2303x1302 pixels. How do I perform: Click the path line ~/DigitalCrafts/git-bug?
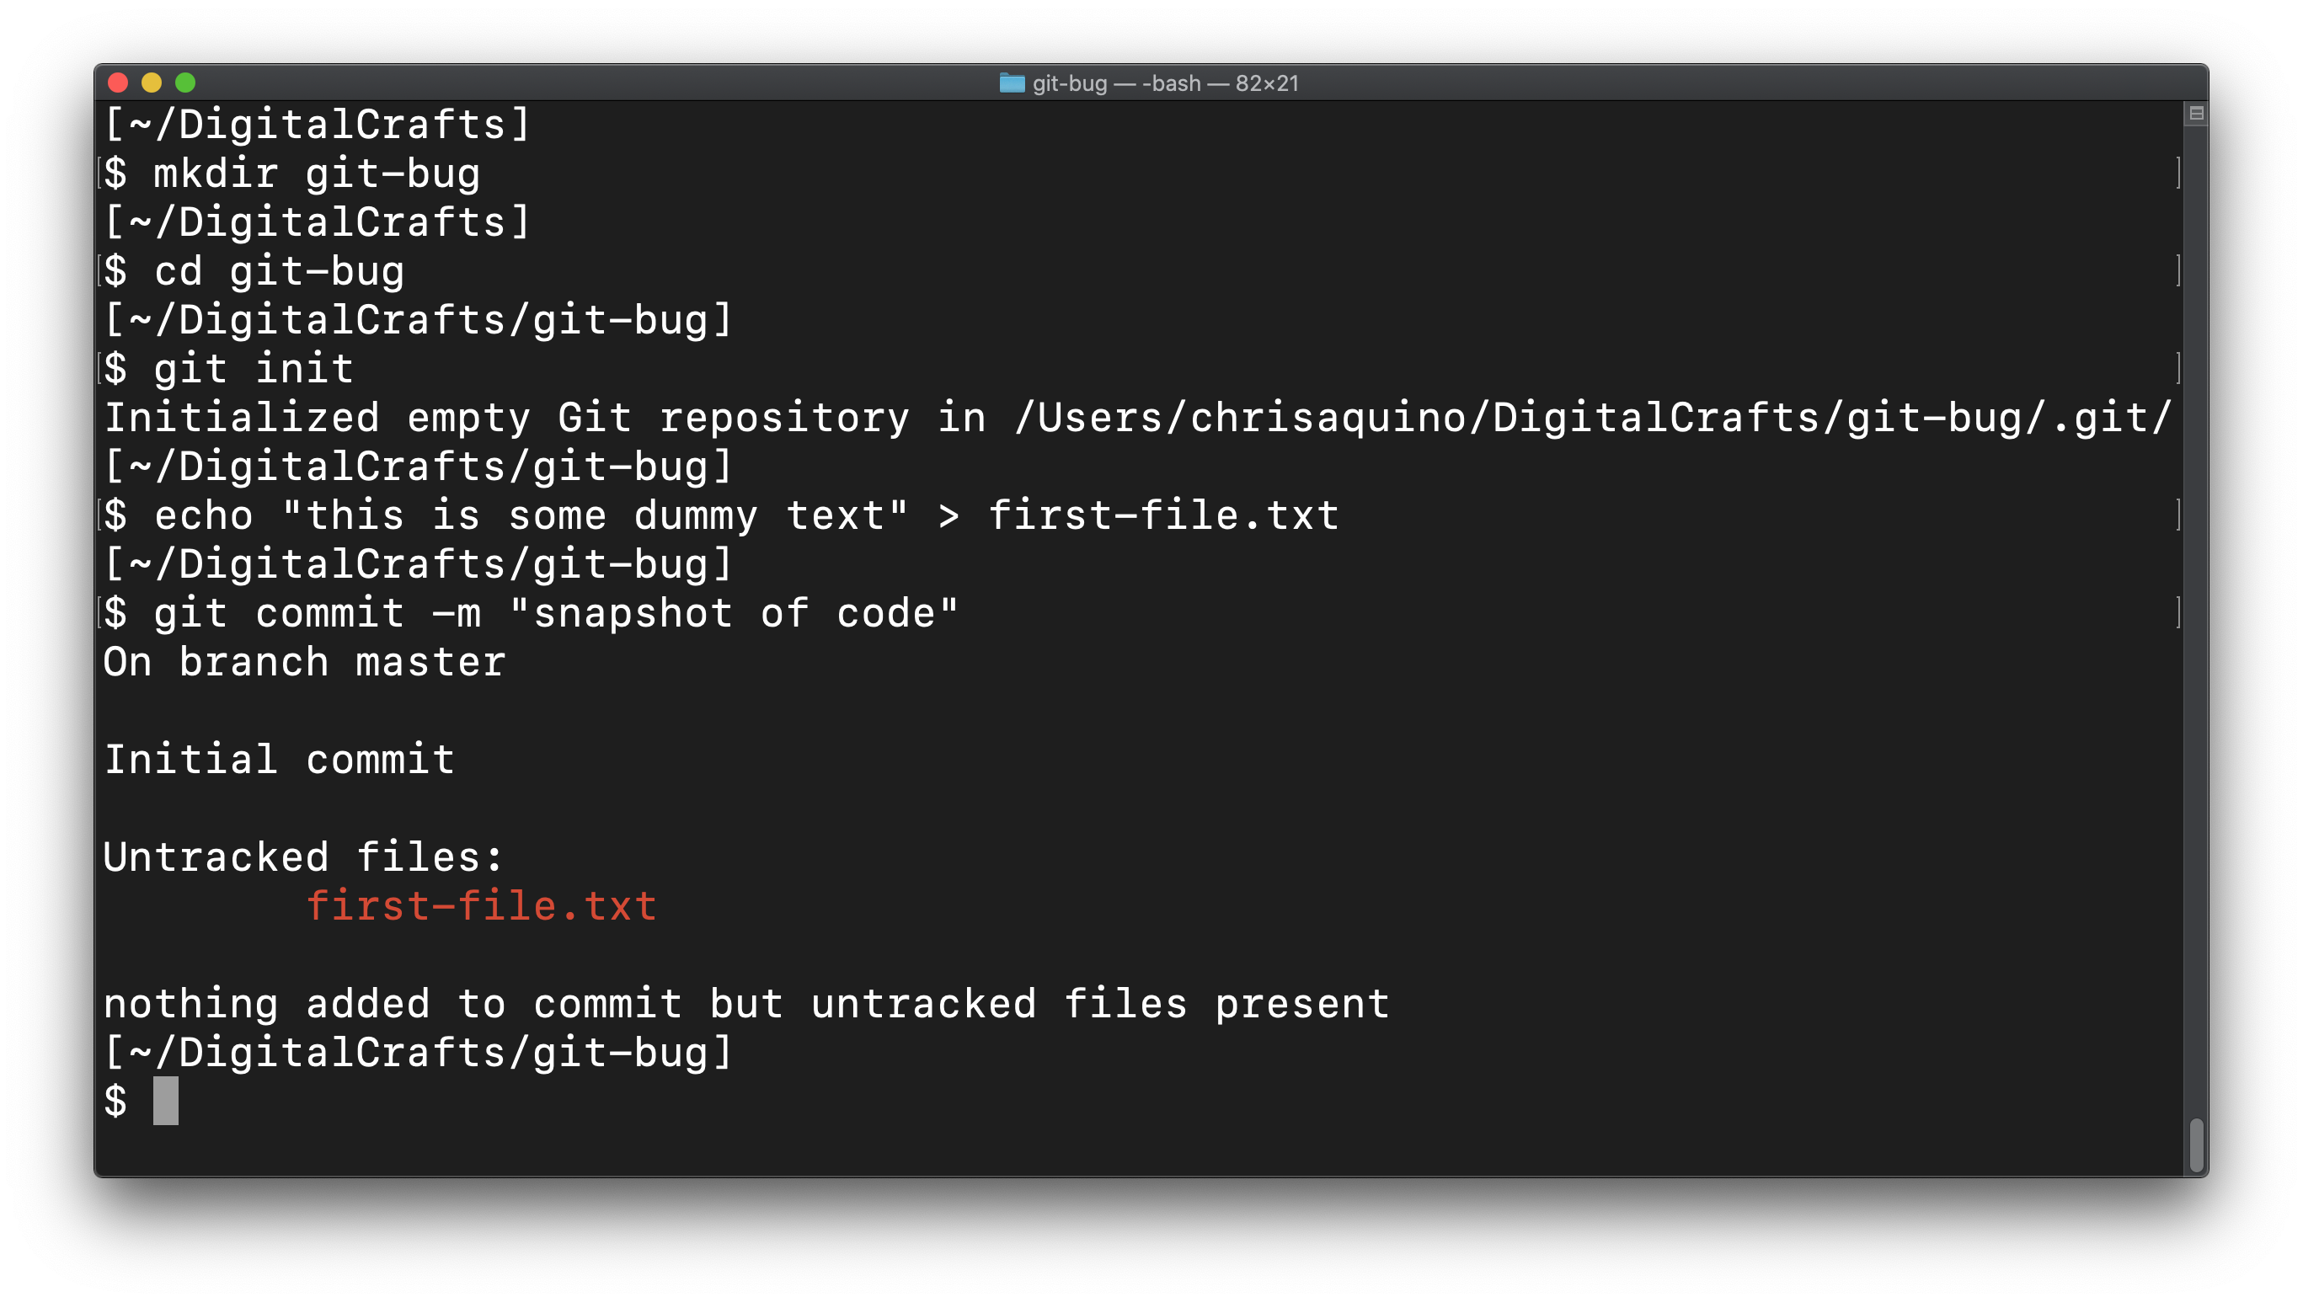[x=419, y=1053]
